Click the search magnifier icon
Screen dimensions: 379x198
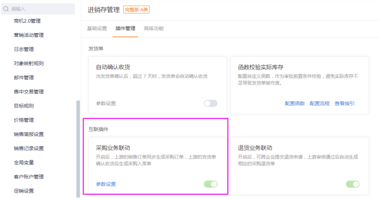click(6, 9)
